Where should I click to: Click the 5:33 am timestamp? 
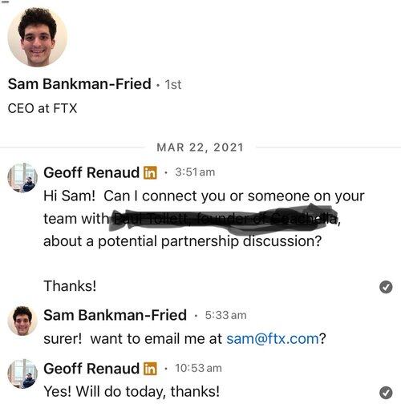point(225,315)
